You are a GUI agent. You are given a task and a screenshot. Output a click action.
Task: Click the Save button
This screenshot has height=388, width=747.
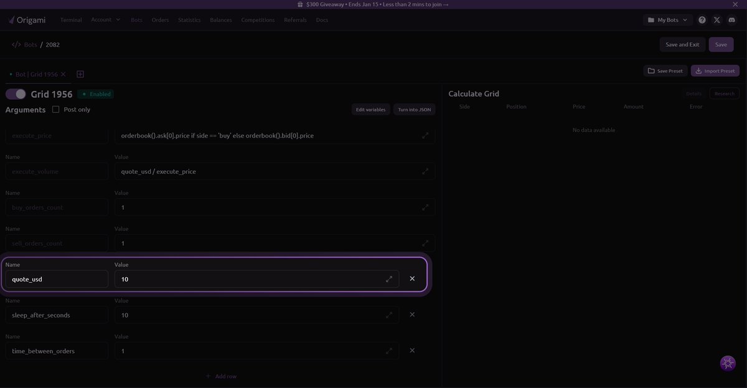tap(721, 45)
